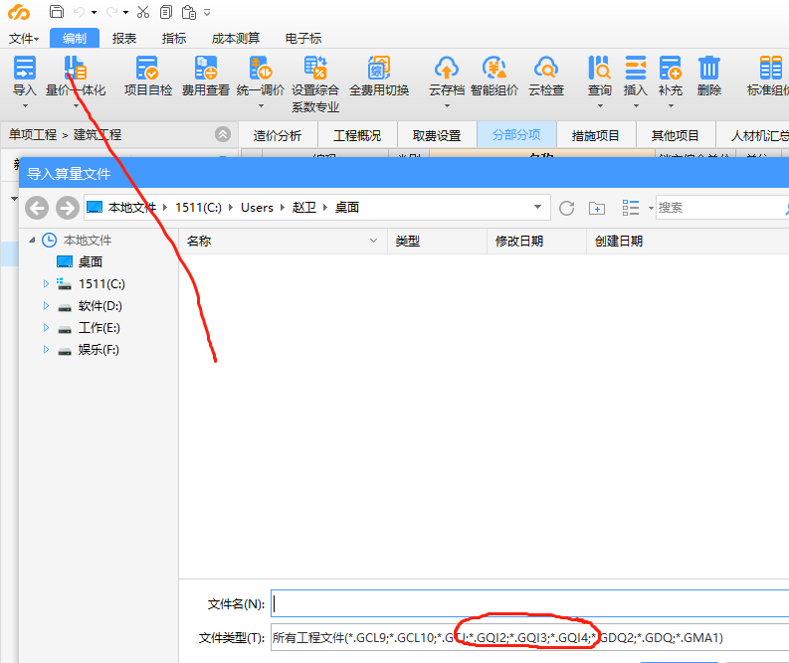Screen dimensions: 789x663
Task: Click the 统一调价 price adjustment icon
Action: coord(260,68)
